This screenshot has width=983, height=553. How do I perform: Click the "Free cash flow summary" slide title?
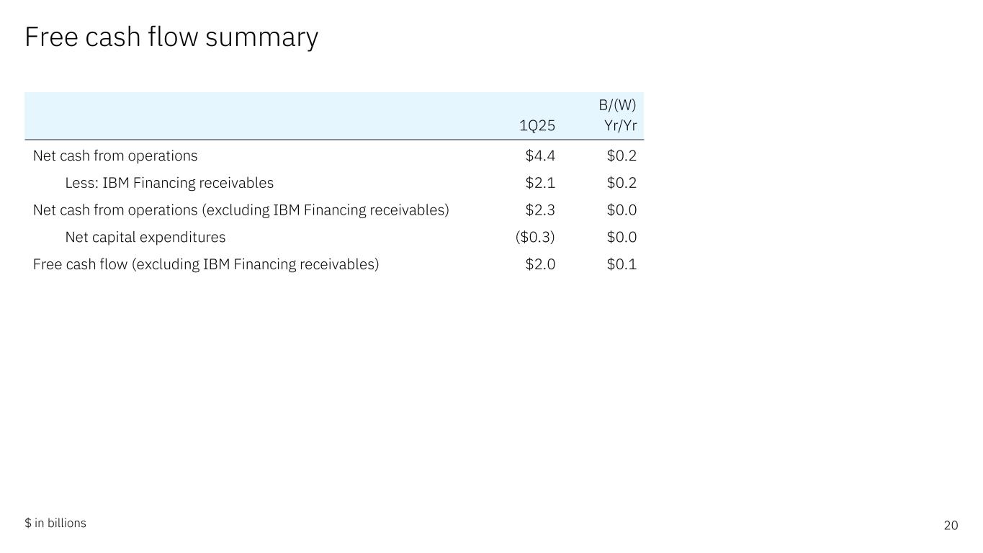coord(171,37)
